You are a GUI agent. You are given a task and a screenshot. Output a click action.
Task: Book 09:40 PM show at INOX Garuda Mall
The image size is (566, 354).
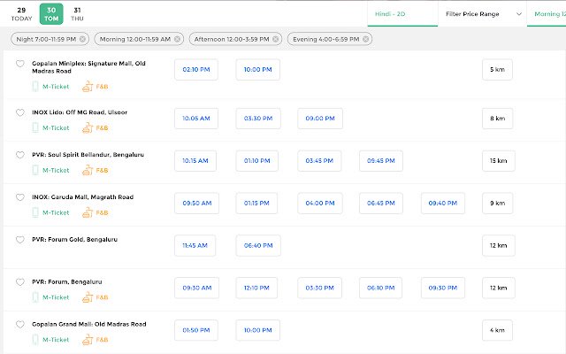click(x=443, y=203)
